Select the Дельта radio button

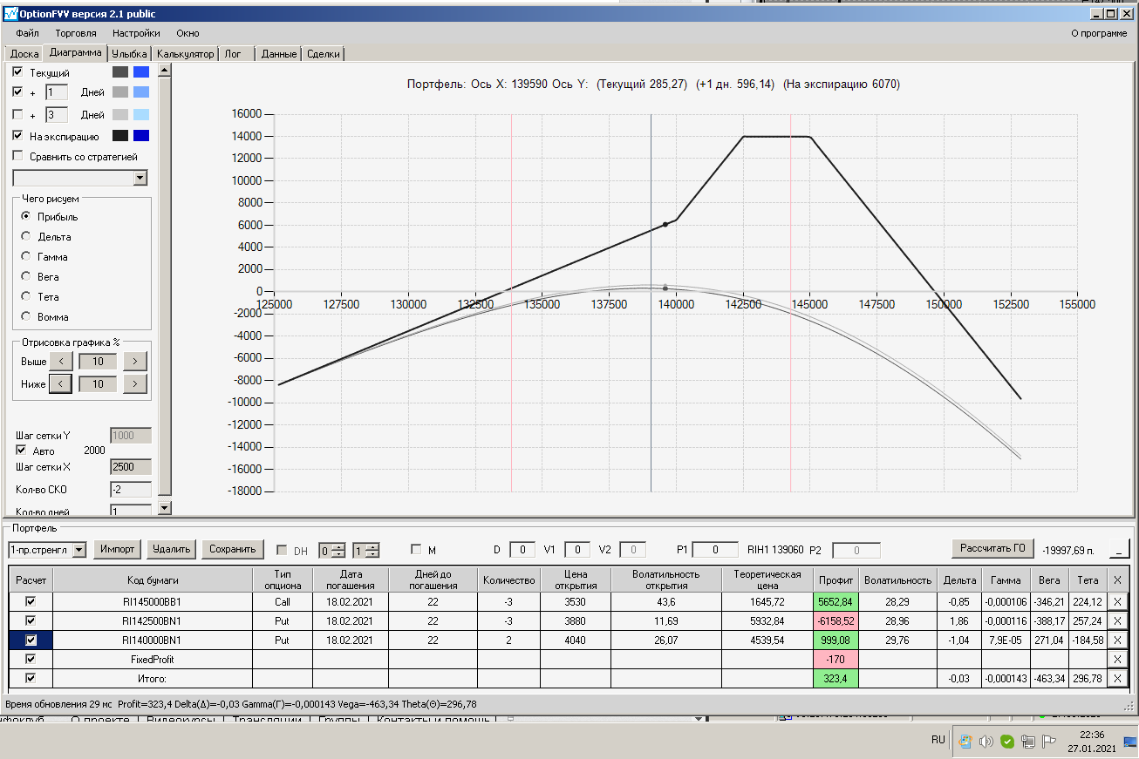pyautogui.click(x=26, y=236)
